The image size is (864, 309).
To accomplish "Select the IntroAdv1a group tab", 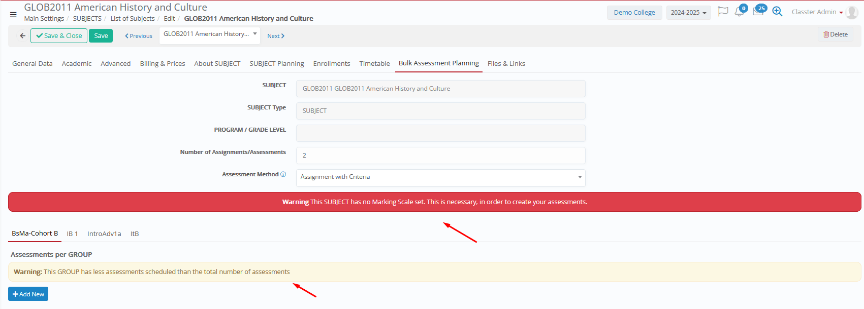I will (104, 234).
